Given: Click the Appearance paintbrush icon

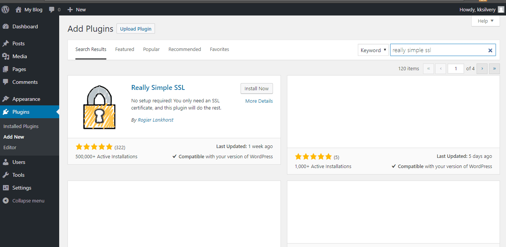Looking at the screenshot, I should click(6, 99).
